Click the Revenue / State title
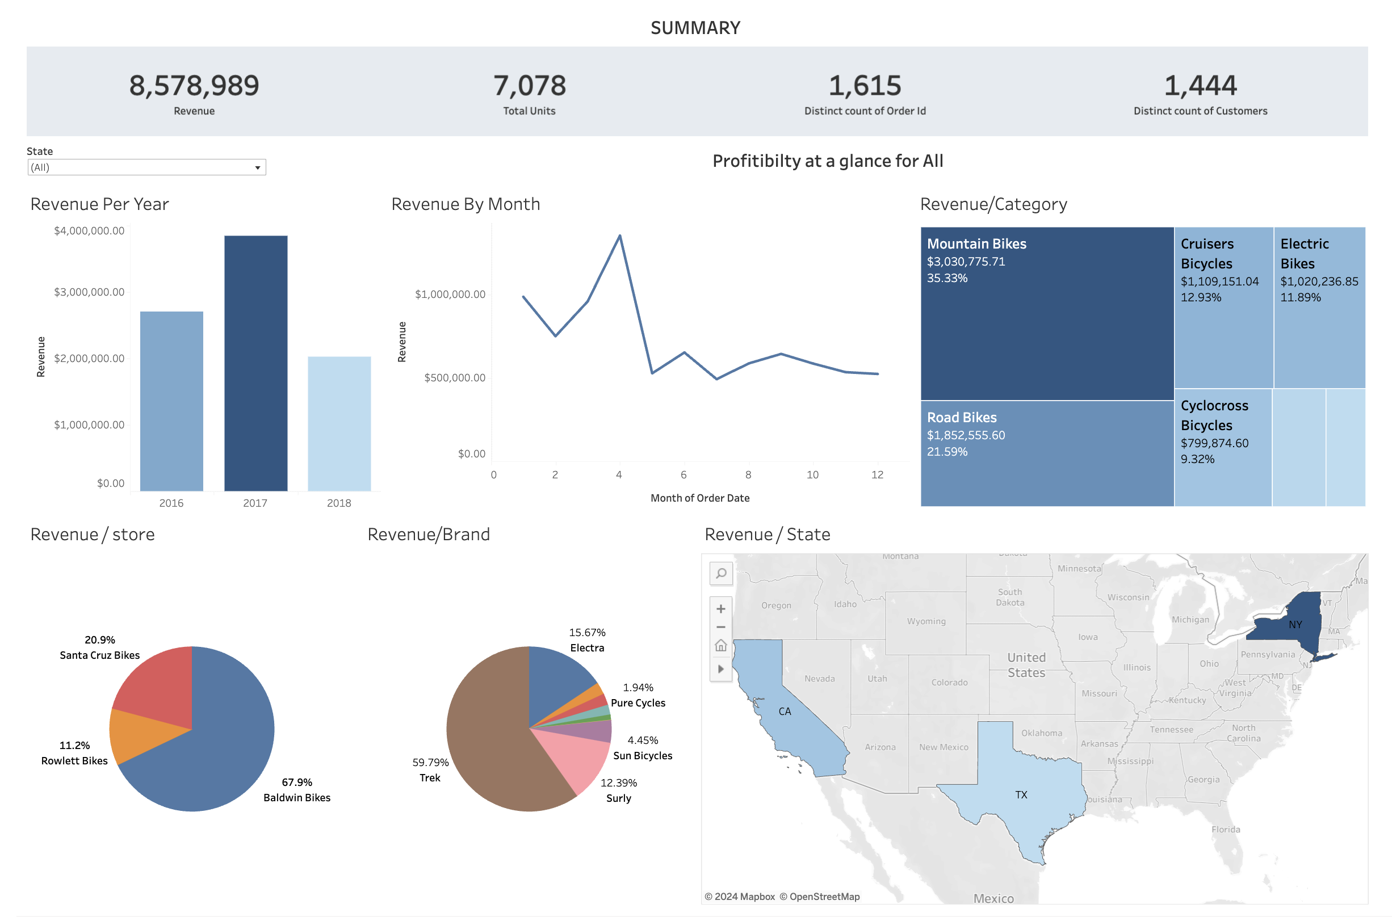The height and width of the screenshot is (917, 1392). tap(767, 535)
